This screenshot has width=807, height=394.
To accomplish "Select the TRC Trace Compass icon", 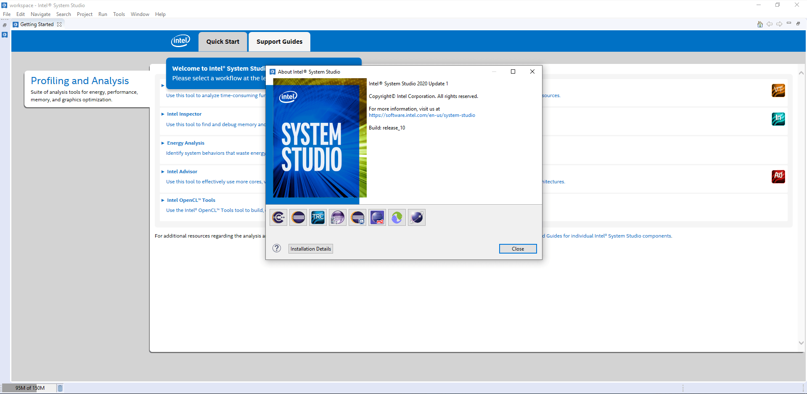I will coord(318,217).
